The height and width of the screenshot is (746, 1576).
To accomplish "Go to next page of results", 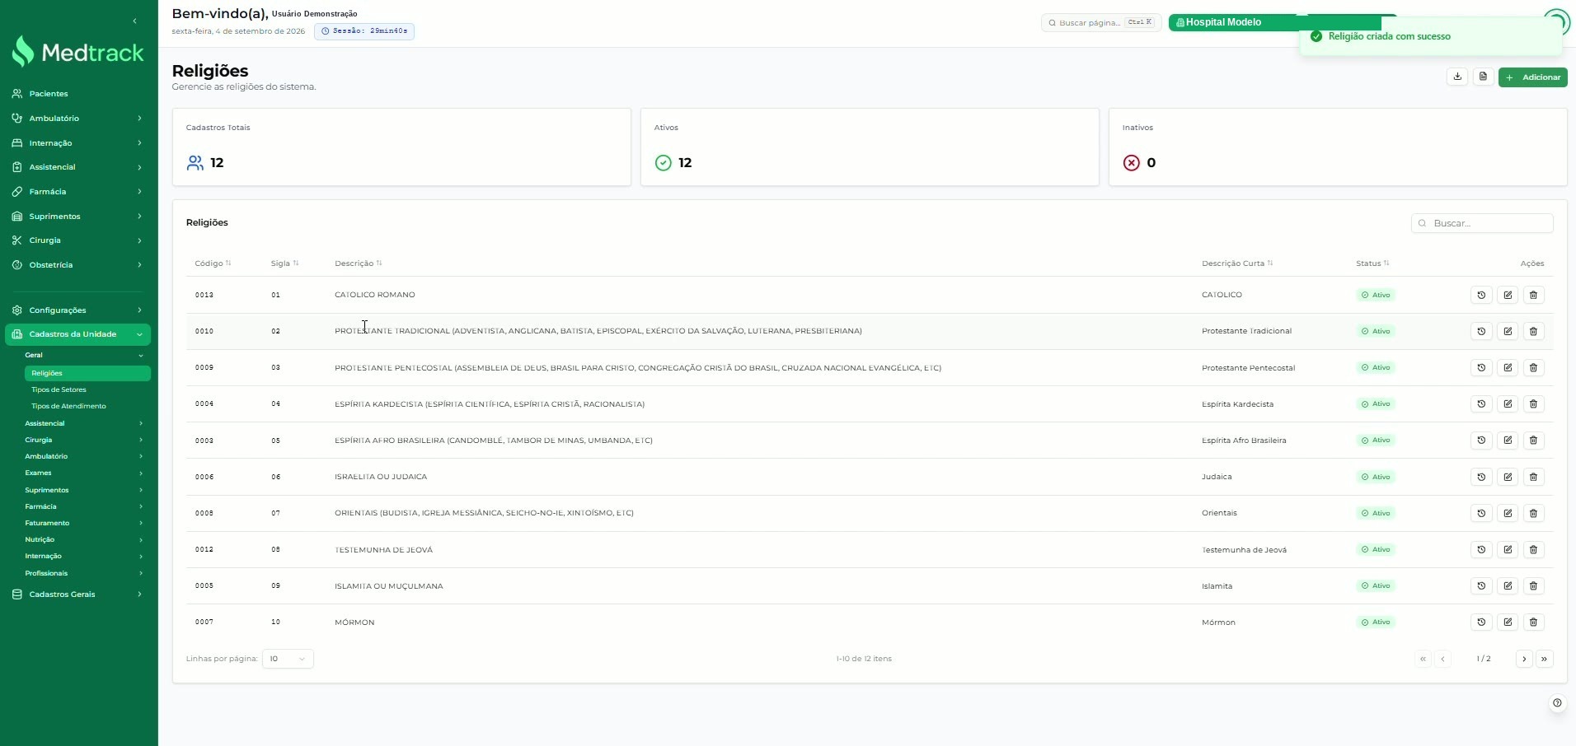I will point(1524,659).
